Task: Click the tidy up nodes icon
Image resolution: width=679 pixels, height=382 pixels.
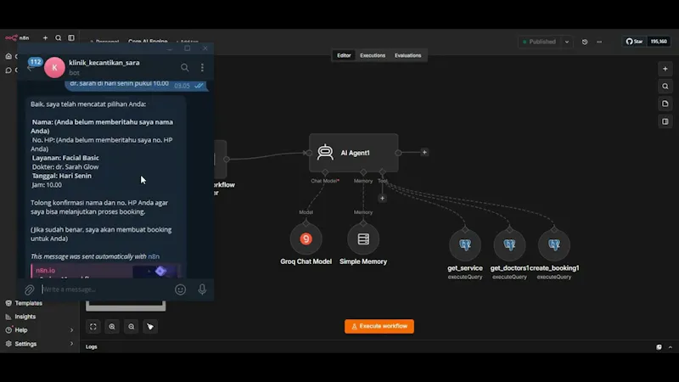Action: pyautogui.click(x=150, y=327)
